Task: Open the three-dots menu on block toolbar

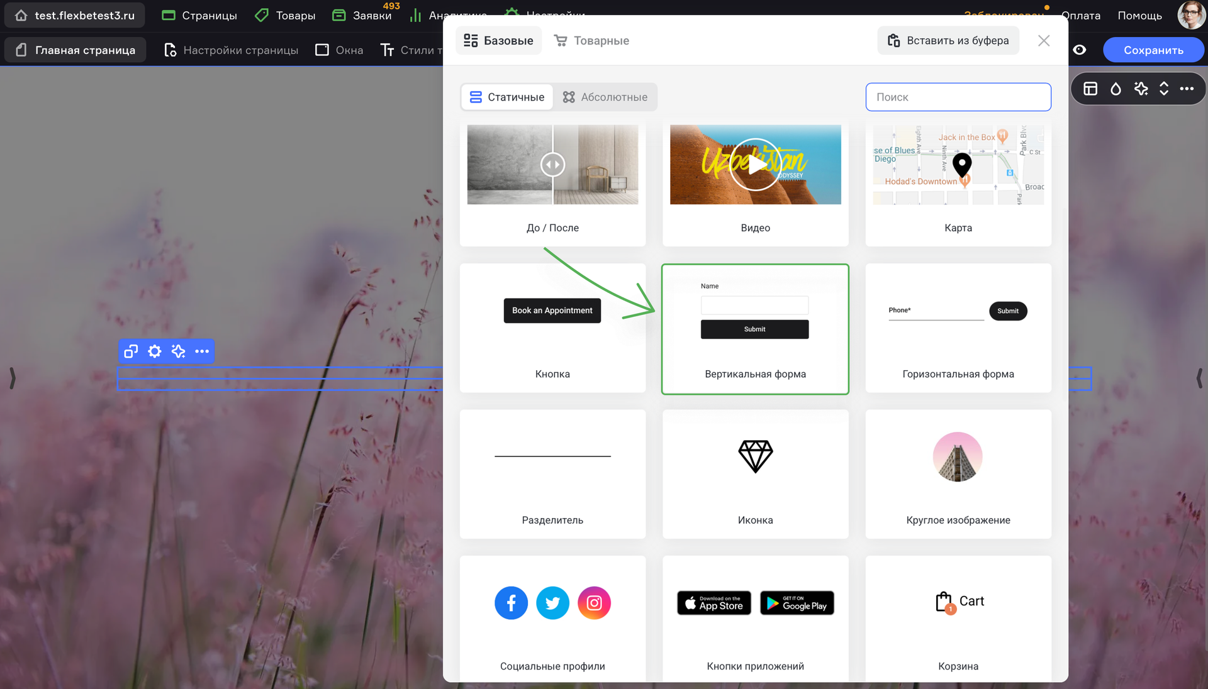Action: (202, 351)
